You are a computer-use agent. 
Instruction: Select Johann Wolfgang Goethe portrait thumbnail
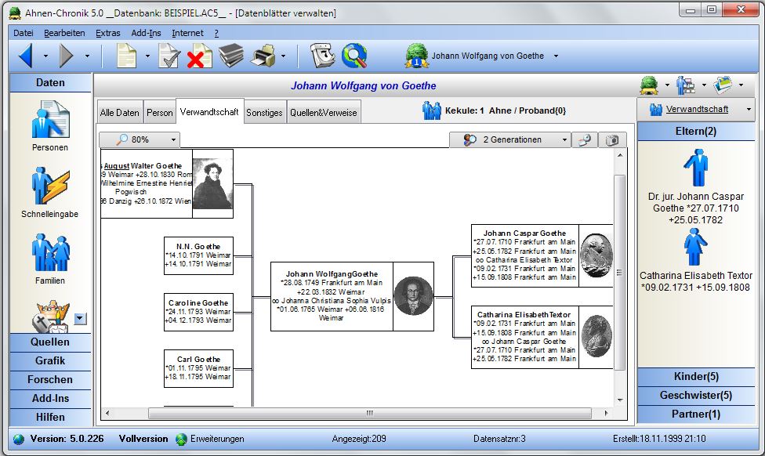pos(413,296)
